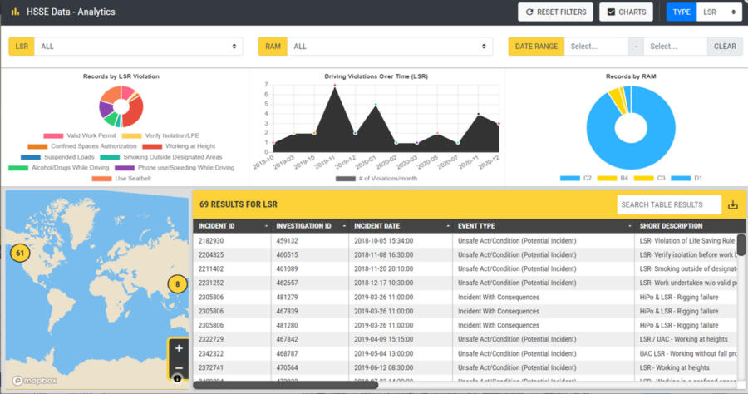This screenshot has height=394, width=748.
Task: Open the LSR filter dropdown
Action: point(138,47)
